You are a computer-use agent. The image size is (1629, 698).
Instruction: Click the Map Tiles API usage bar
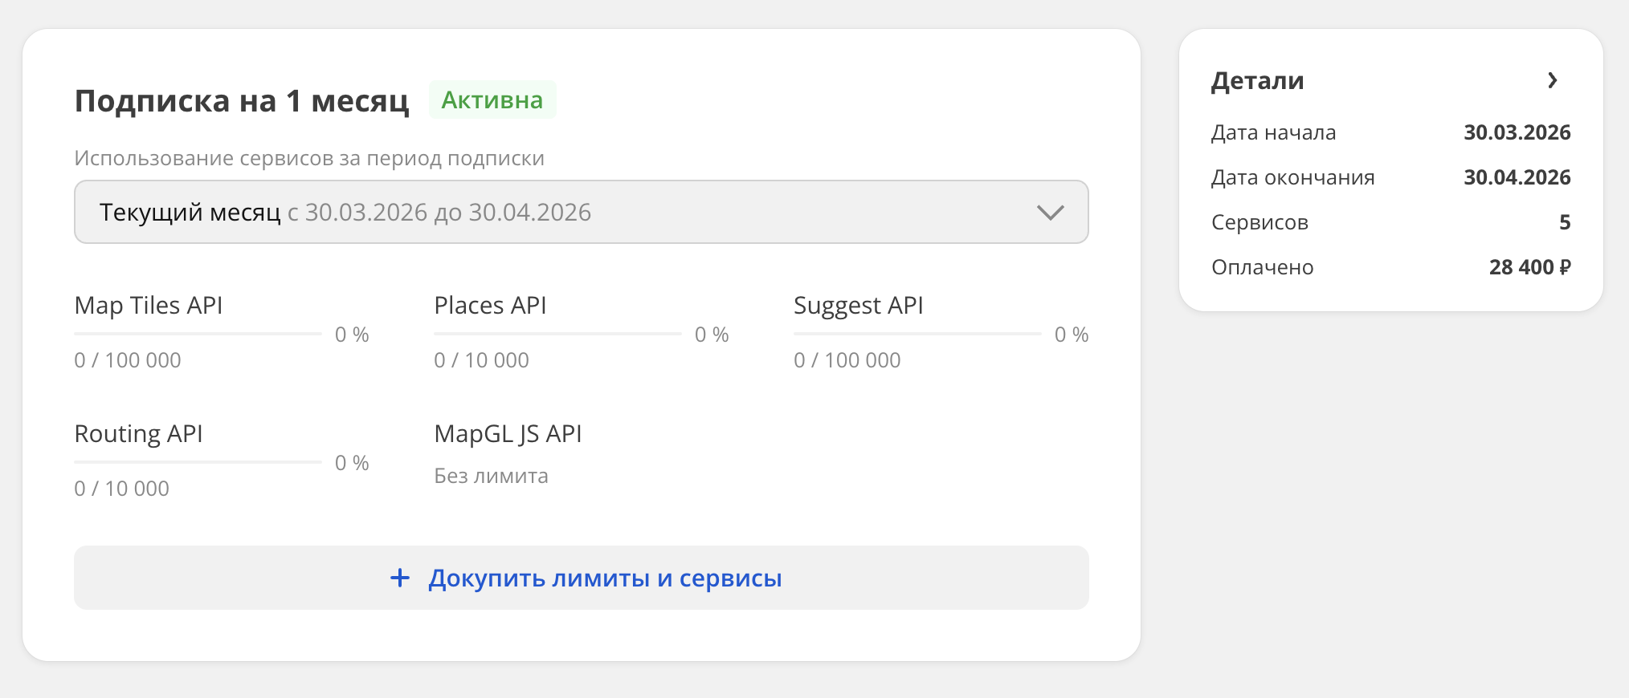198,334
